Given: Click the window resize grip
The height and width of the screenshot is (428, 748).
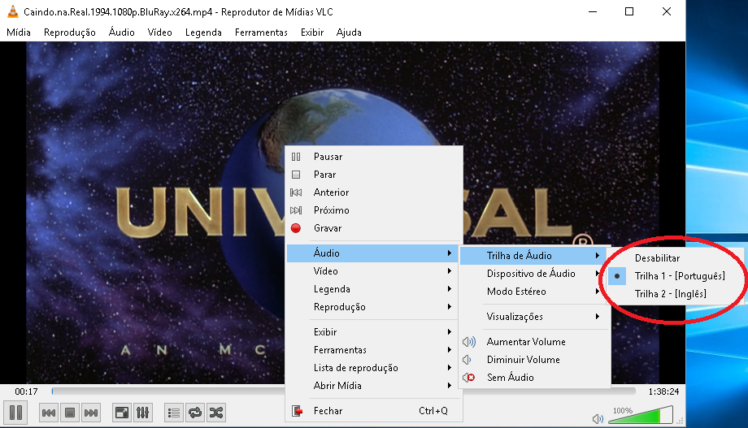Looking at the screenshot, I should click(x=681, y=421).
